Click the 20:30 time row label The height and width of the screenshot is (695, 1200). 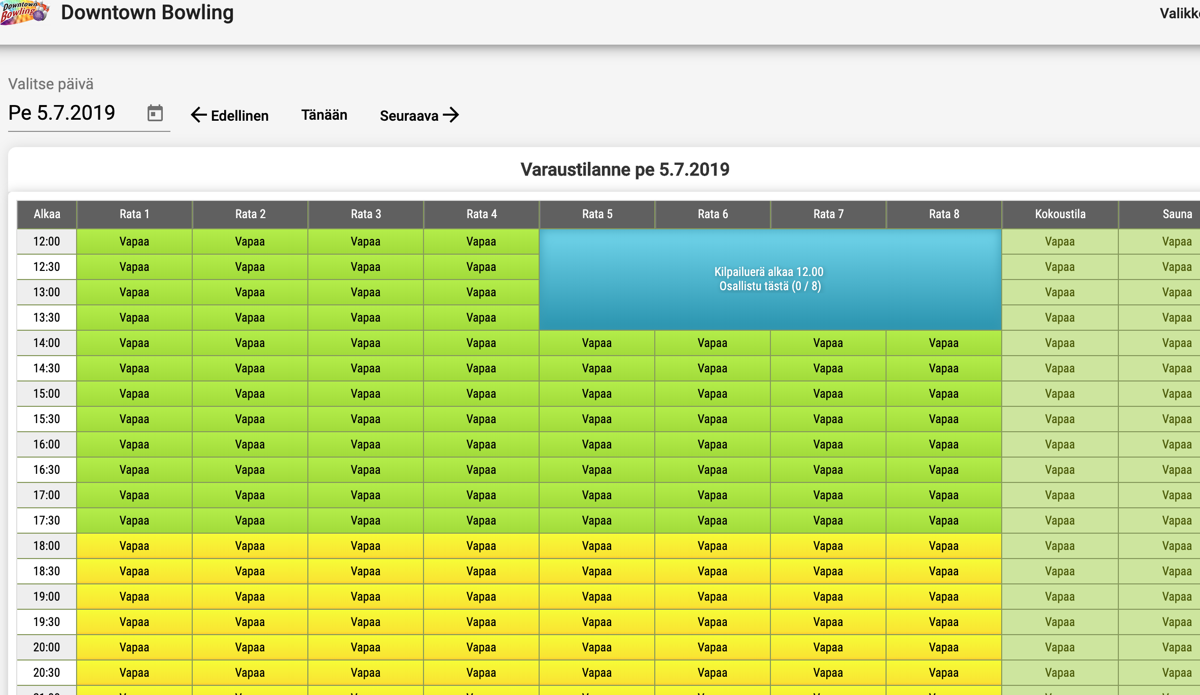[47, 673]
